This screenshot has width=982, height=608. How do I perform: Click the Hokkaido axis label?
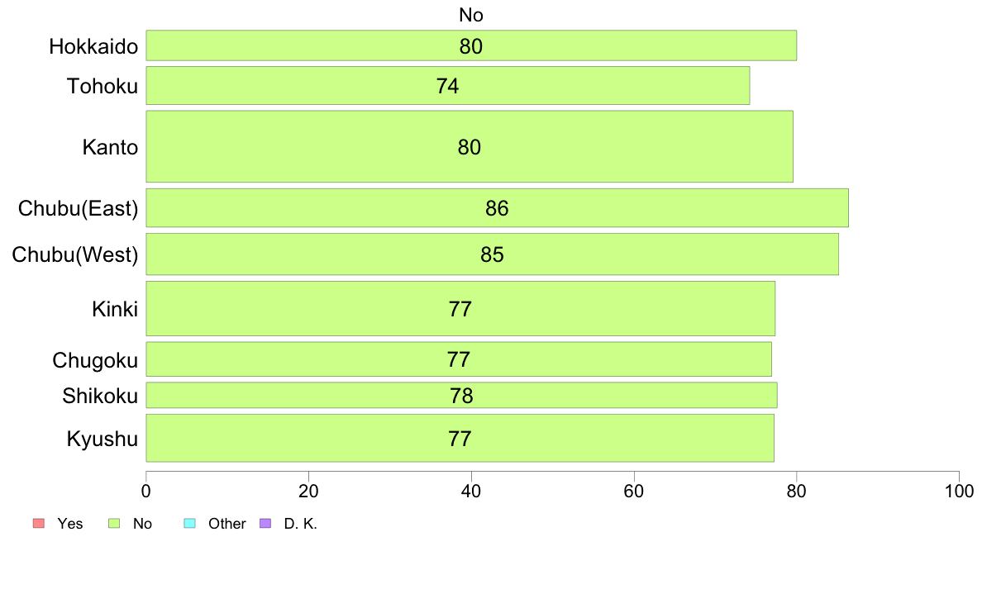pos(93,46)
